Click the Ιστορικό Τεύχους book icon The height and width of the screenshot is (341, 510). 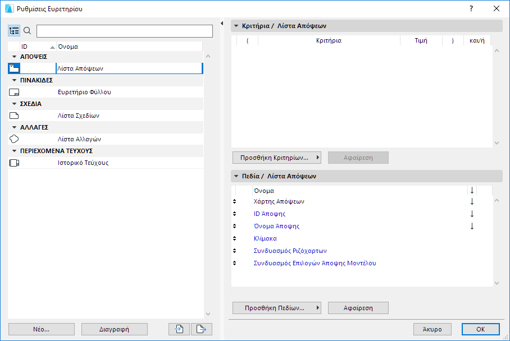tap(14, 163)
